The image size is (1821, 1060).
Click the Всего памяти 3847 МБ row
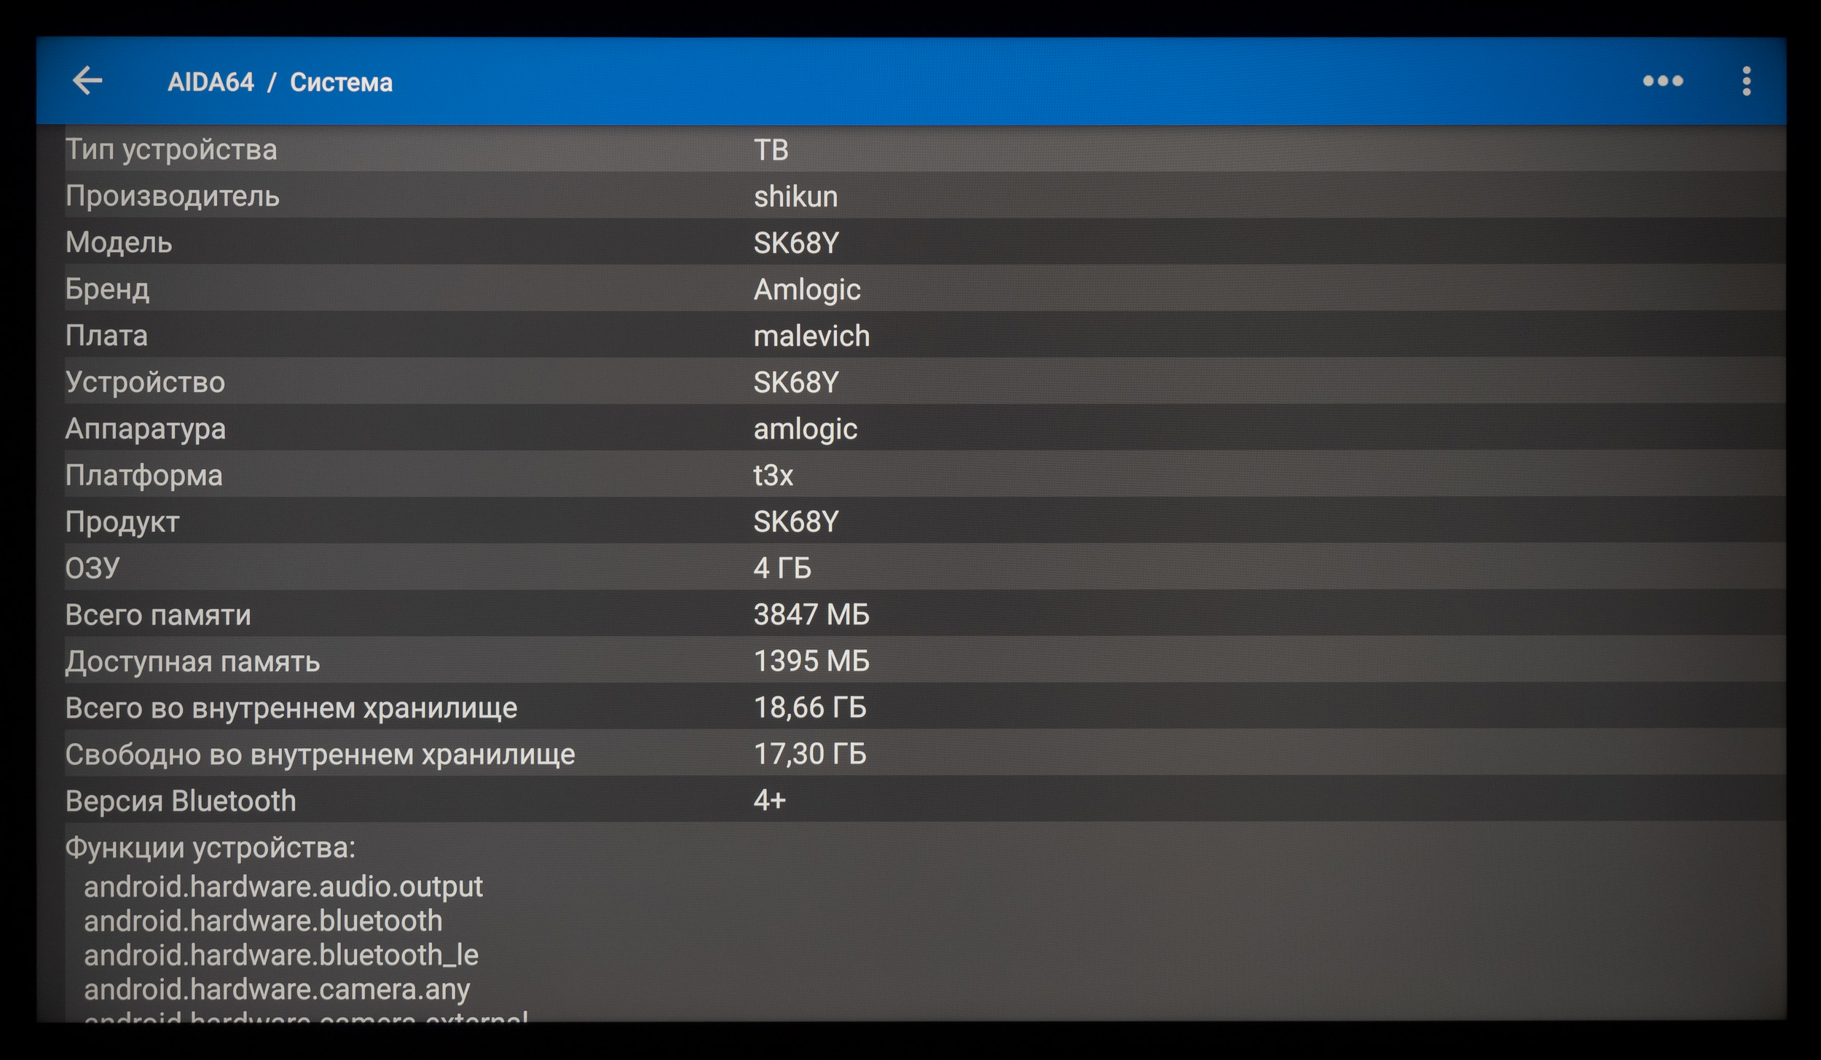point(924,615)
